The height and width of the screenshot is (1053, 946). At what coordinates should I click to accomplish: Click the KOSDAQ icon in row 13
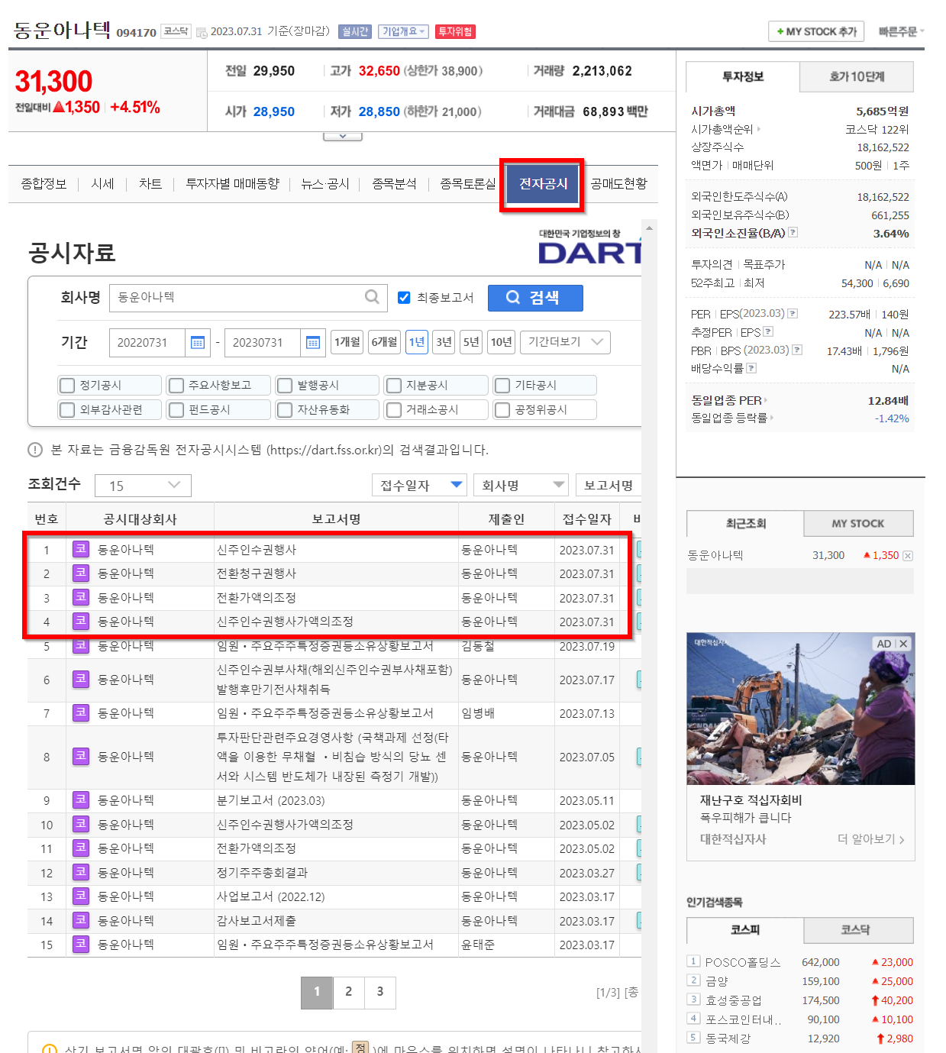81,896
